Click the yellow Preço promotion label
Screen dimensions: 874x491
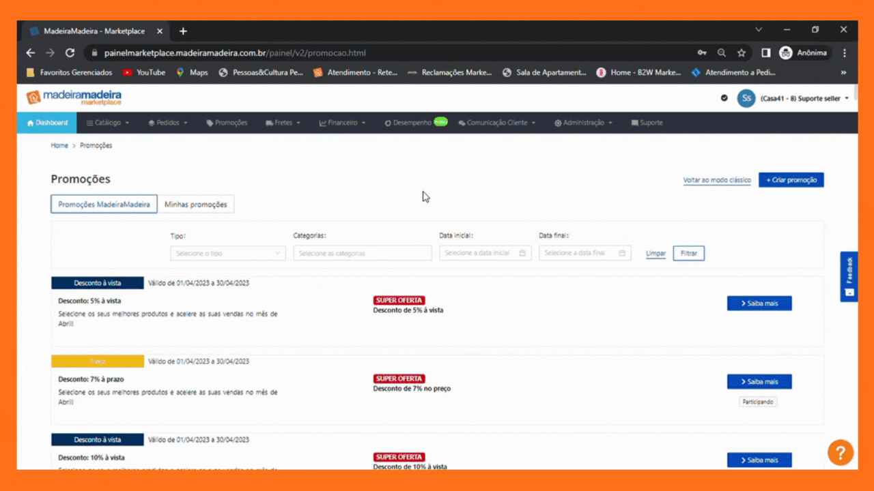point(98,361)
